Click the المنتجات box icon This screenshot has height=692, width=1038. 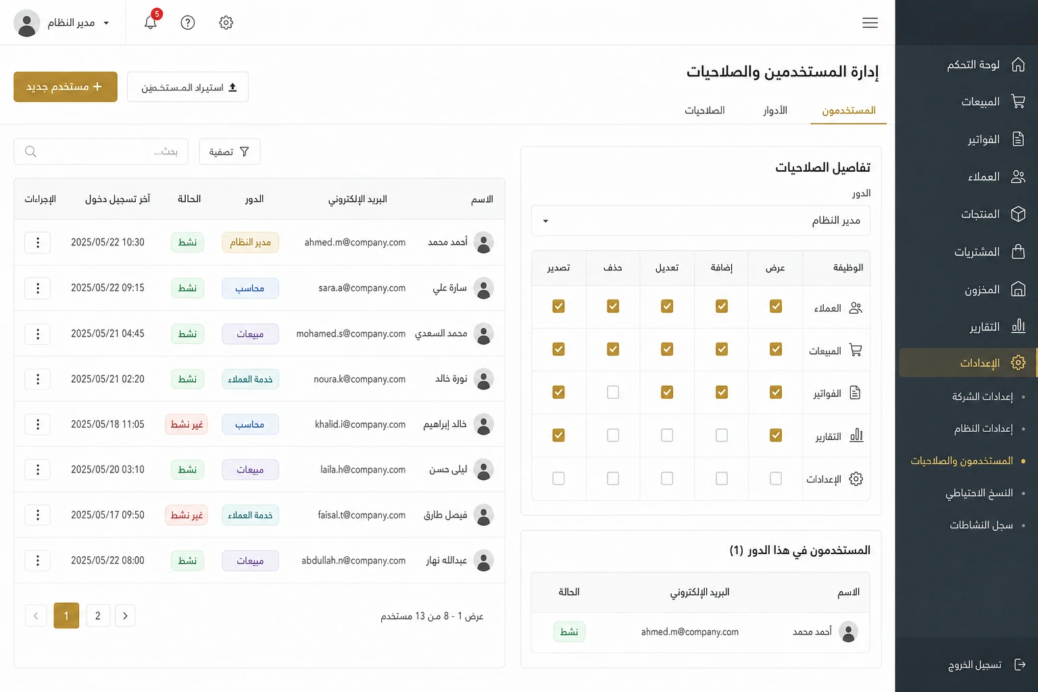pyautogui.click(x=1018, y=214)
